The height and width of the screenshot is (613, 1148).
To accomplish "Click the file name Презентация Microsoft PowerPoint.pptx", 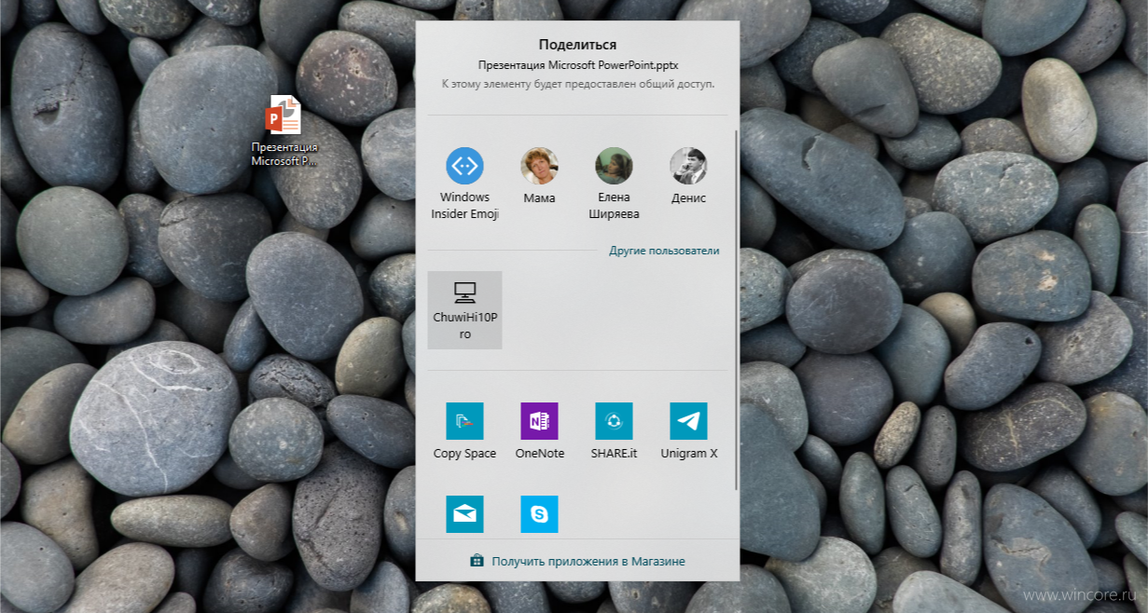I will click(x=577, y=65).
